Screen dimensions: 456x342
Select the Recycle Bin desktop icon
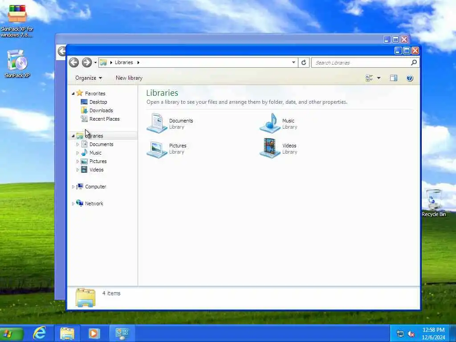434,203
